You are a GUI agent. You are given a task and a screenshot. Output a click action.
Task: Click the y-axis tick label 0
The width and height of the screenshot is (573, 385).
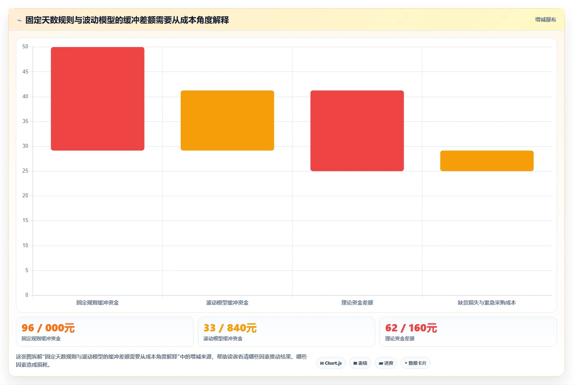(x=27, y=295)
